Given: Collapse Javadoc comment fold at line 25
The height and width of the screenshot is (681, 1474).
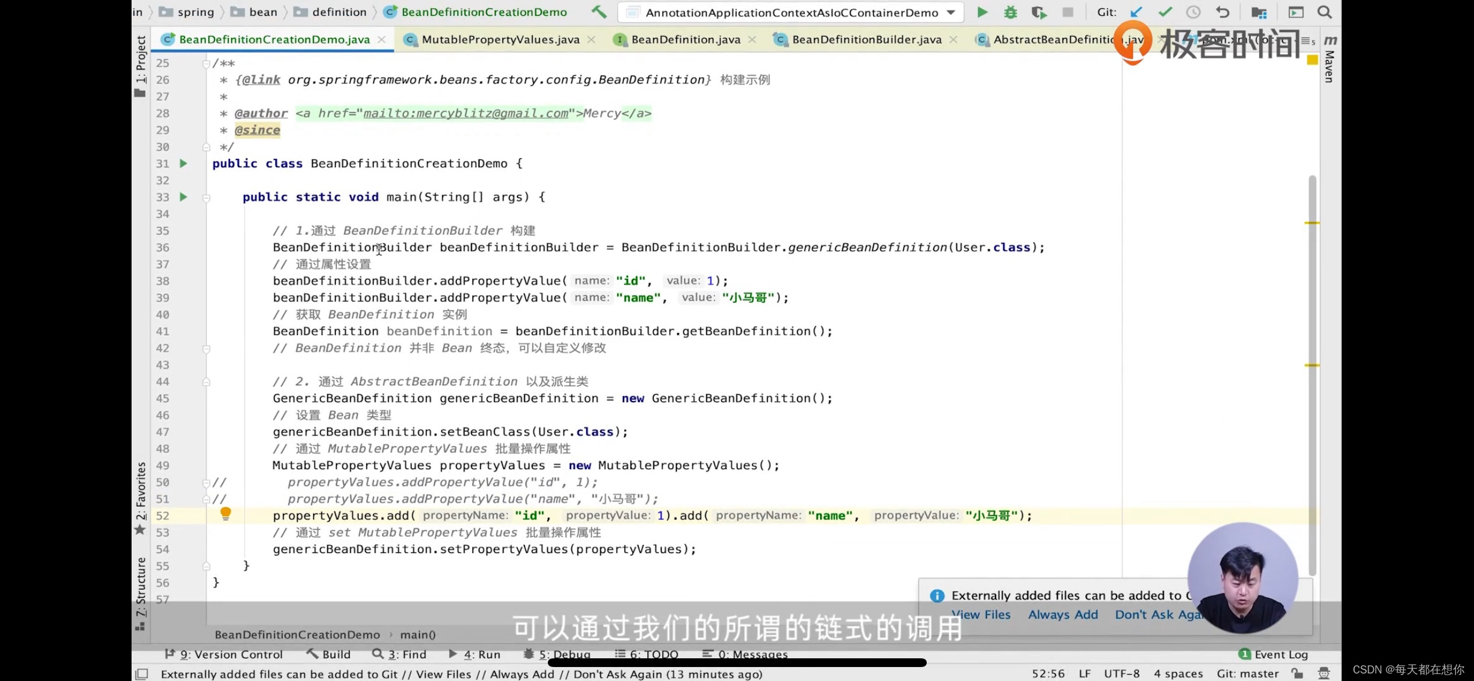Looking at the screenshot, I should (x=206, y=63).
